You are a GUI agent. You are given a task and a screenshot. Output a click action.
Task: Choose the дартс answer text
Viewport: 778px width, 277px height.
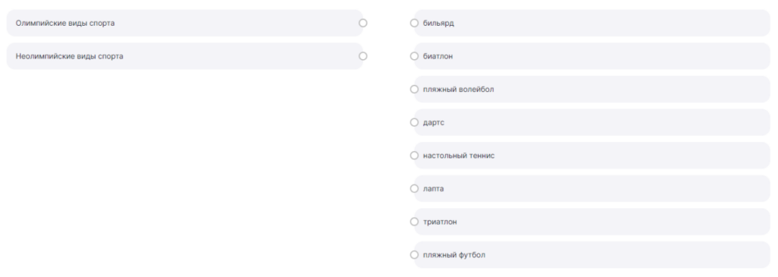tap(434, 123)
